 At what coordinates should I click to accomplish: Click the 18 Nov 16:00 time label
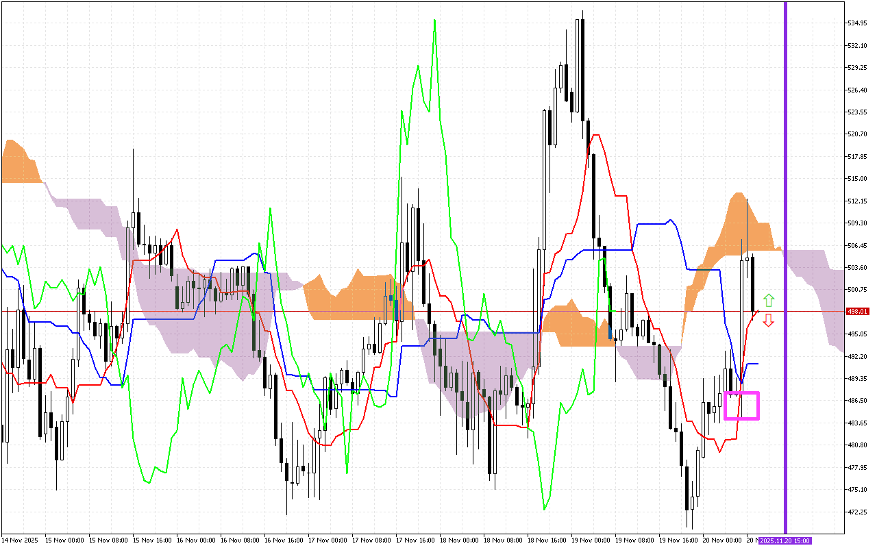[547, 540]
